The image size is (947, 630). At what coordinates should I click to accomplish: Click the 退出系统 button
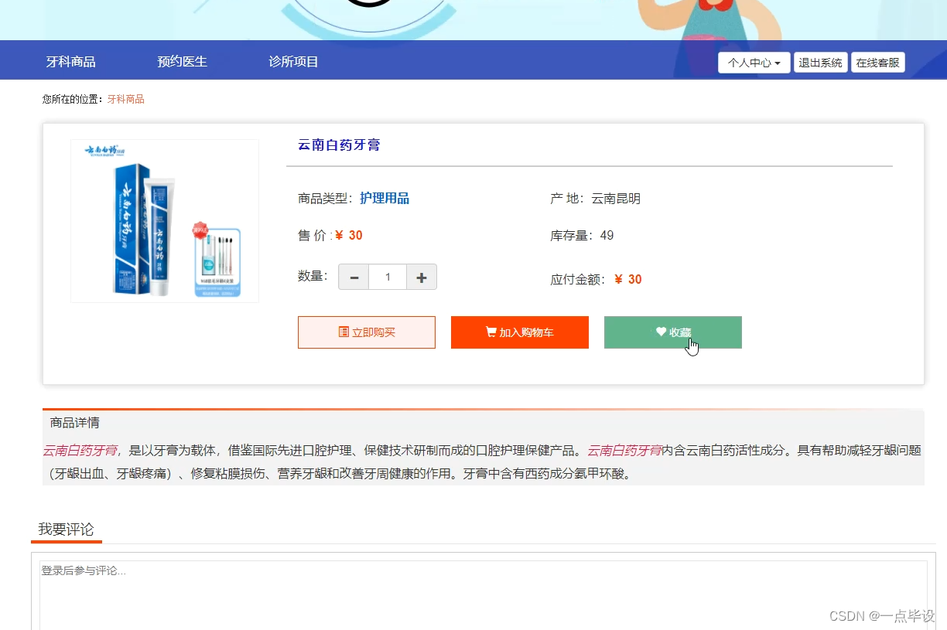click(x=820, y=63)
